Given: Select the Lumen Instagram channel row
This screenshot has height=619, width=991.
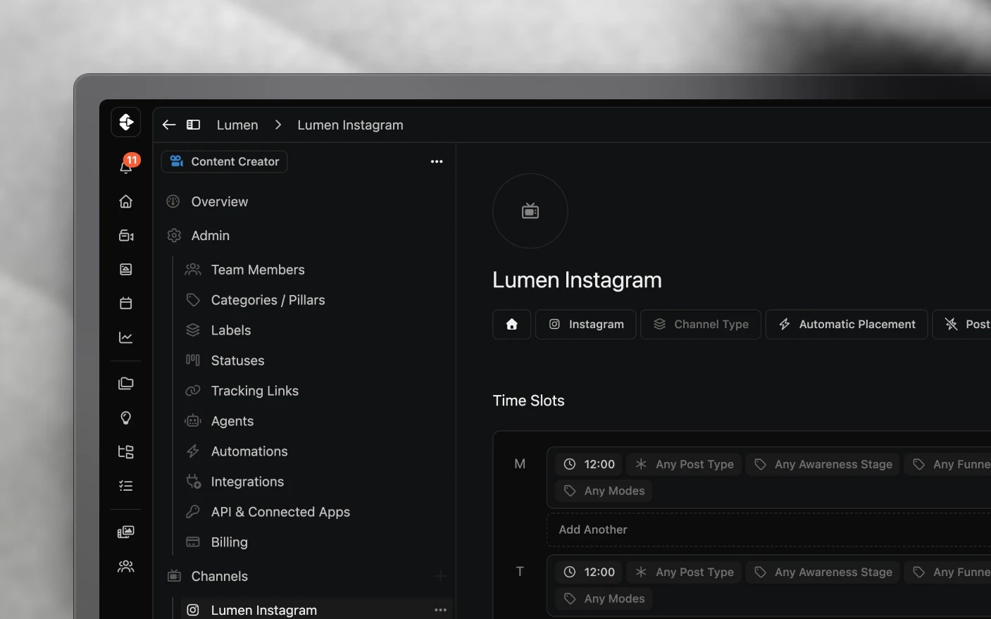Looking at the screenshot, I should click(x=316, y=610).
